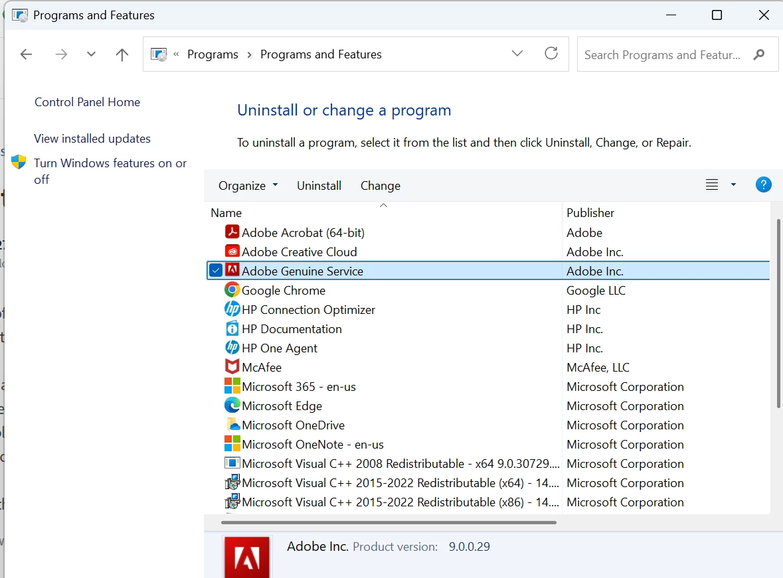Open the help question mark button
783x578 pixels.
pos(763,184)
